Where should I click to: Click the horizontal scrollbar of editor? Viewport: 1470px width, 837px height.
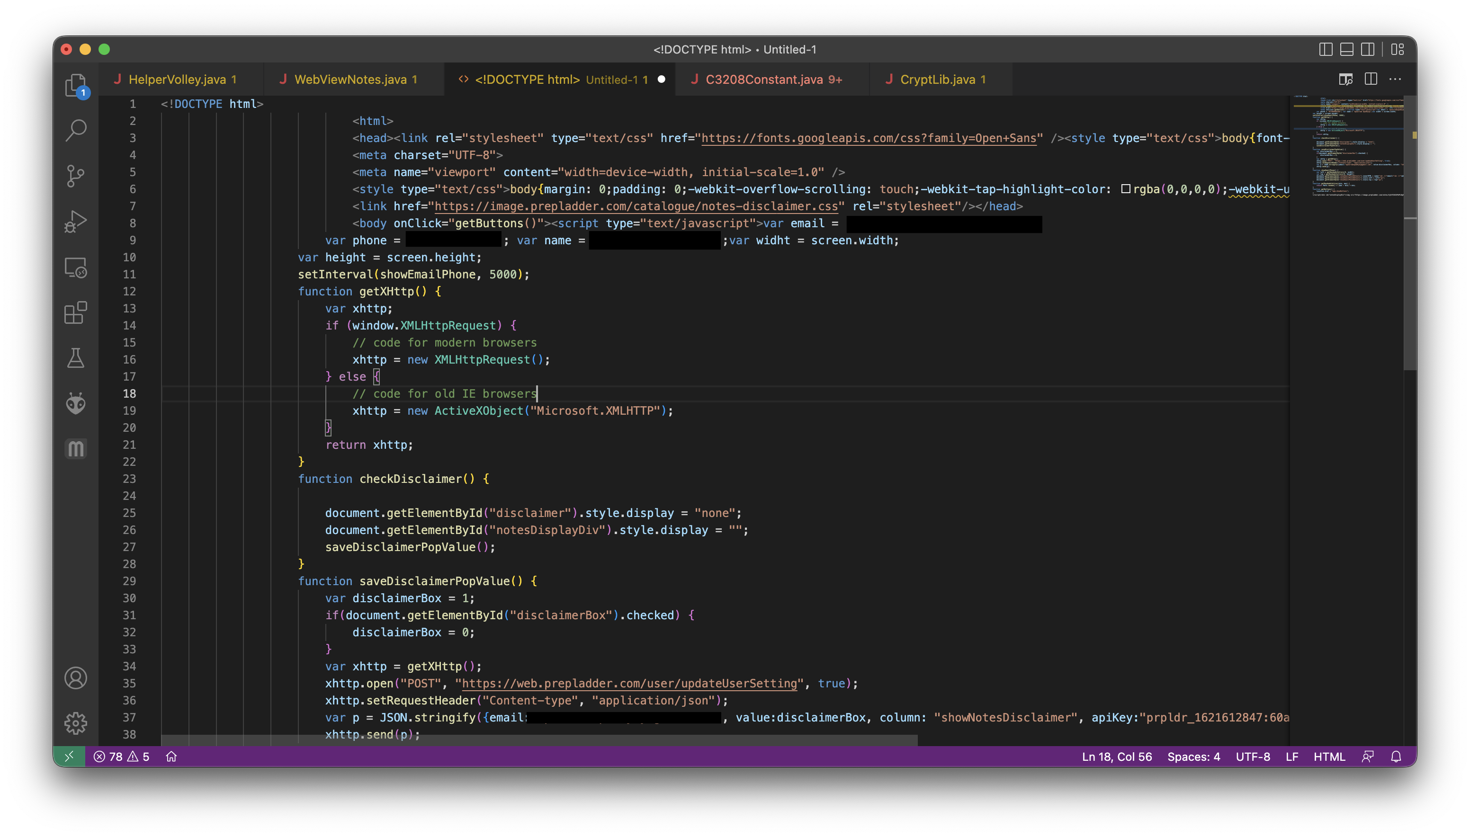coord(539,740)
